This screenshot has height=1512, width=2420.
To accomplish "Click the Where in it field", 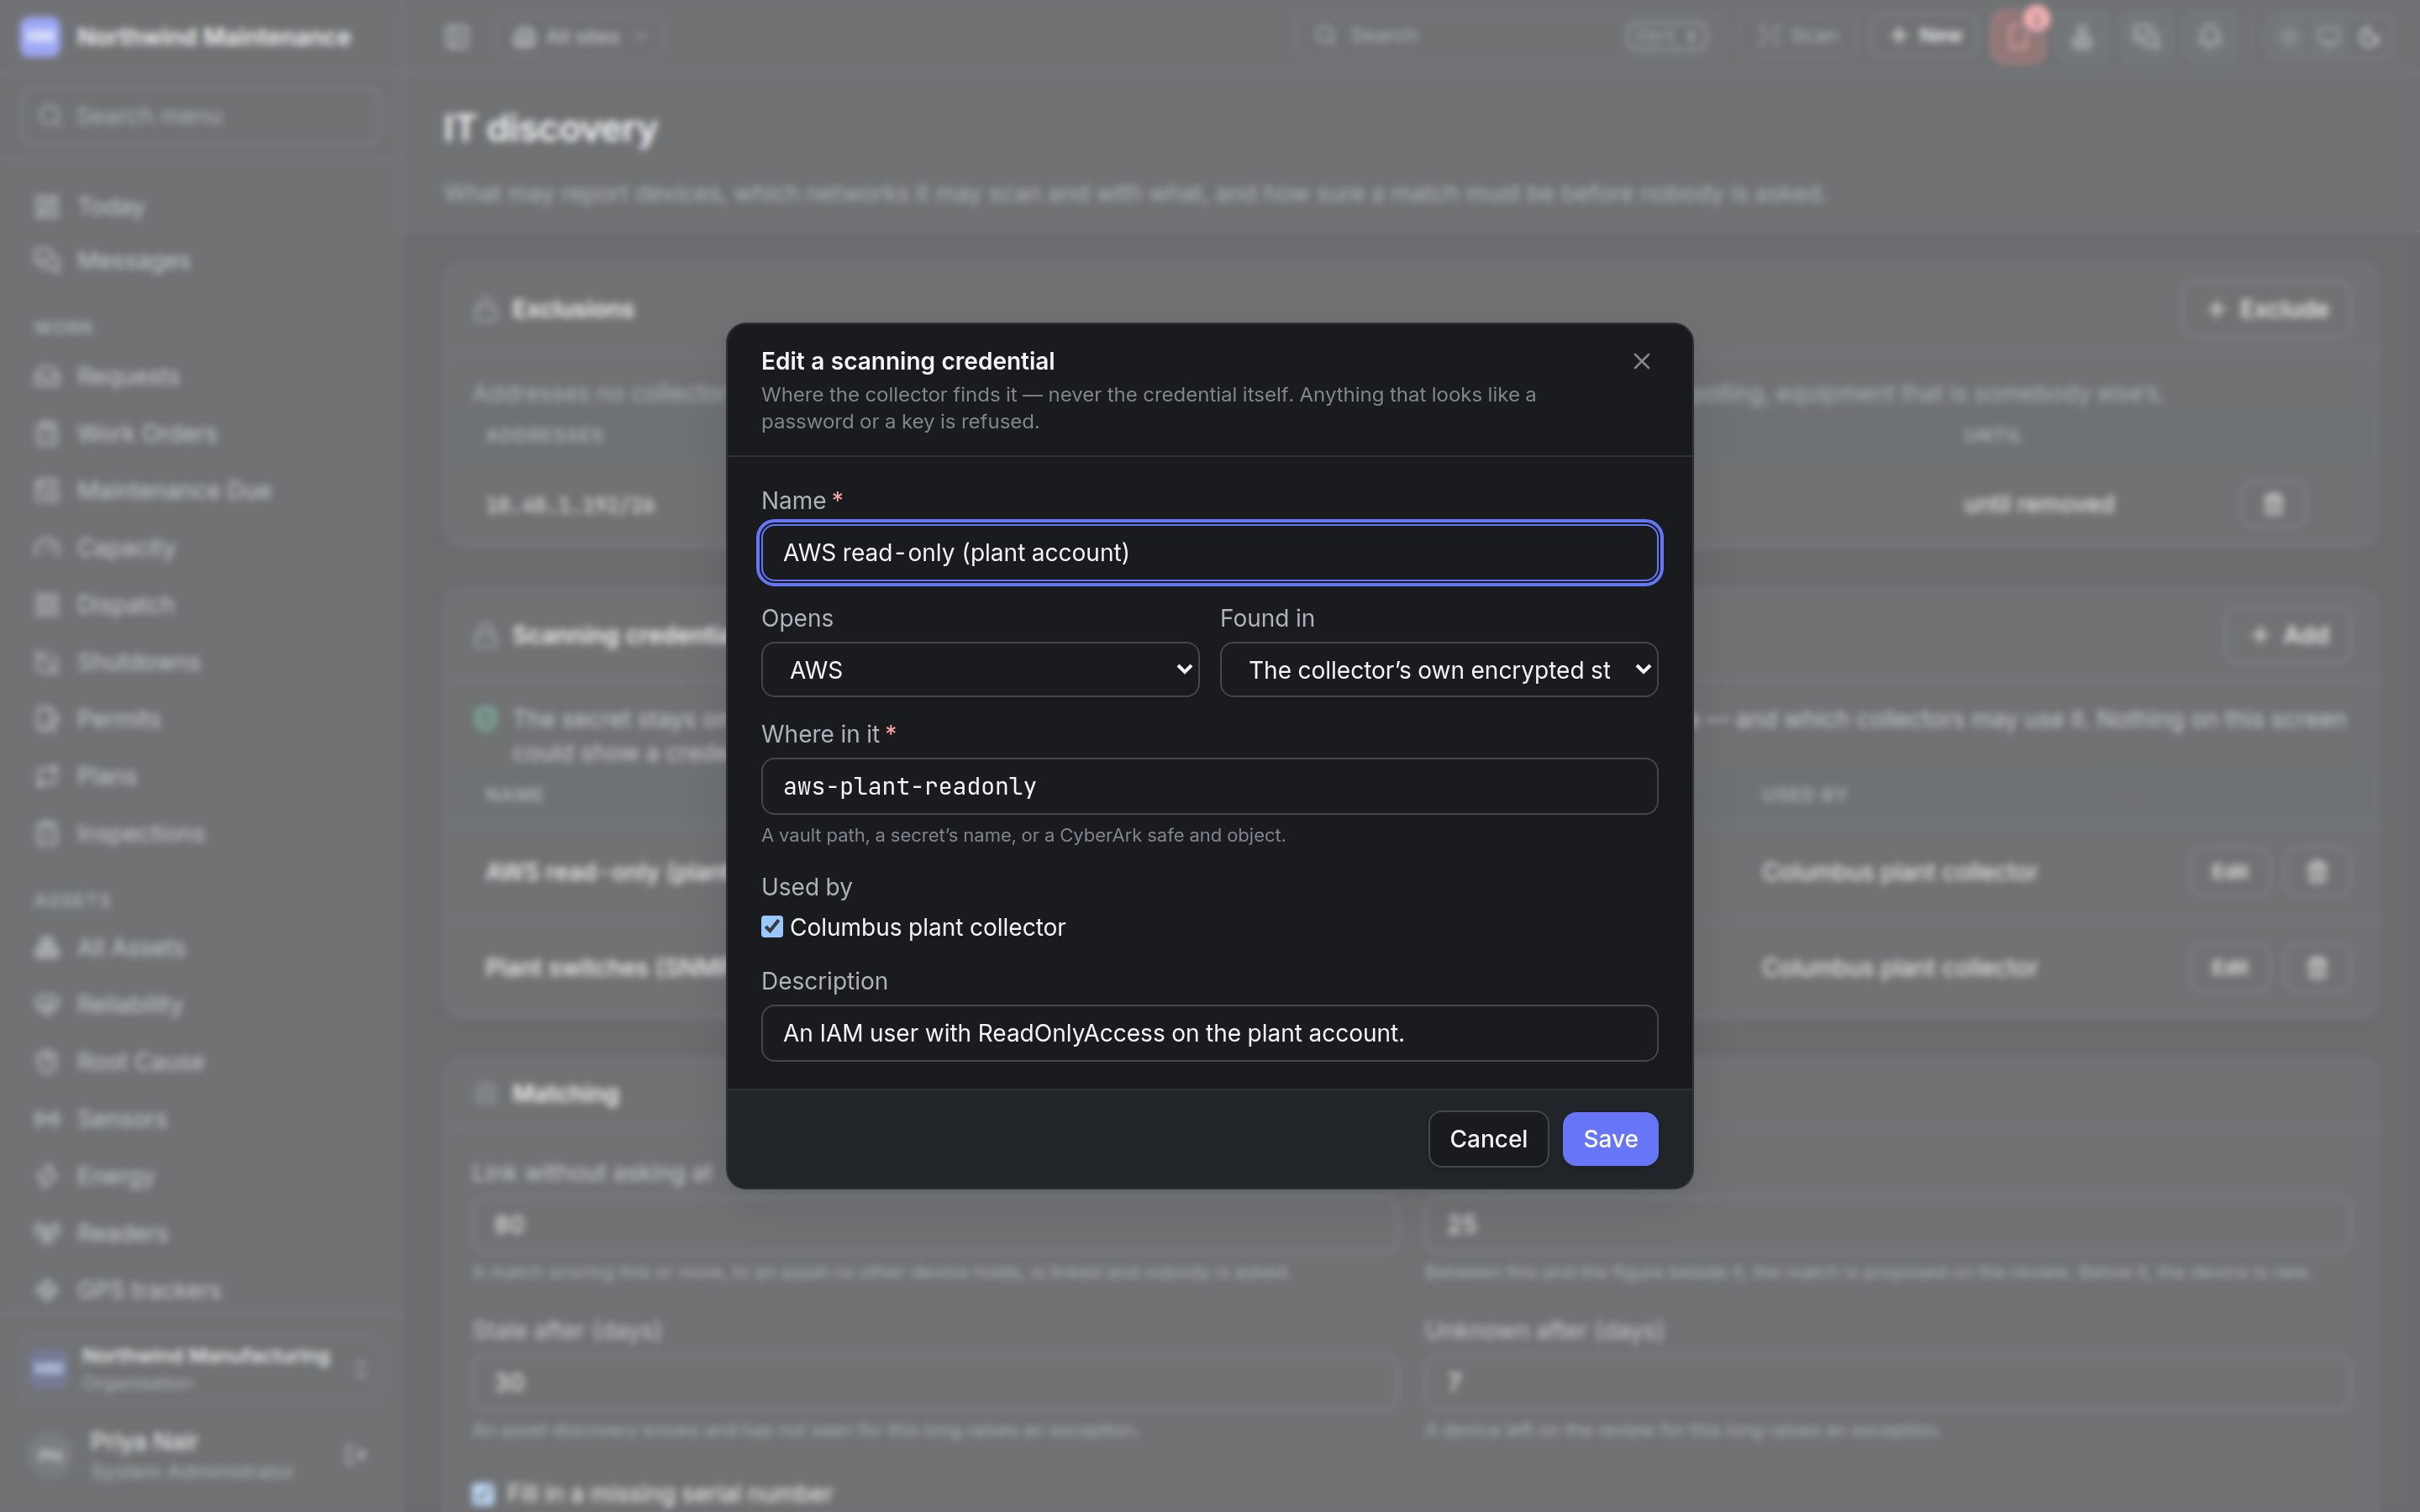I will 1209,786.
